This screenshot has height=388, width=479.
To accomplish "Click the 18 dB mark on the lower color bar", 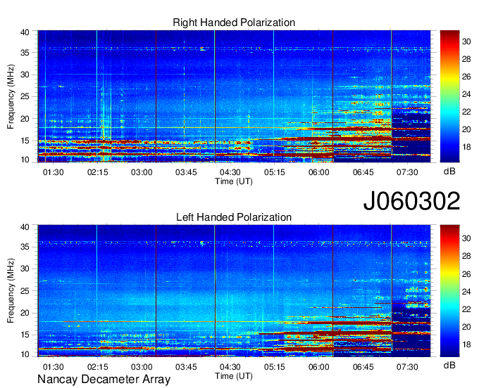I will 466,344.
